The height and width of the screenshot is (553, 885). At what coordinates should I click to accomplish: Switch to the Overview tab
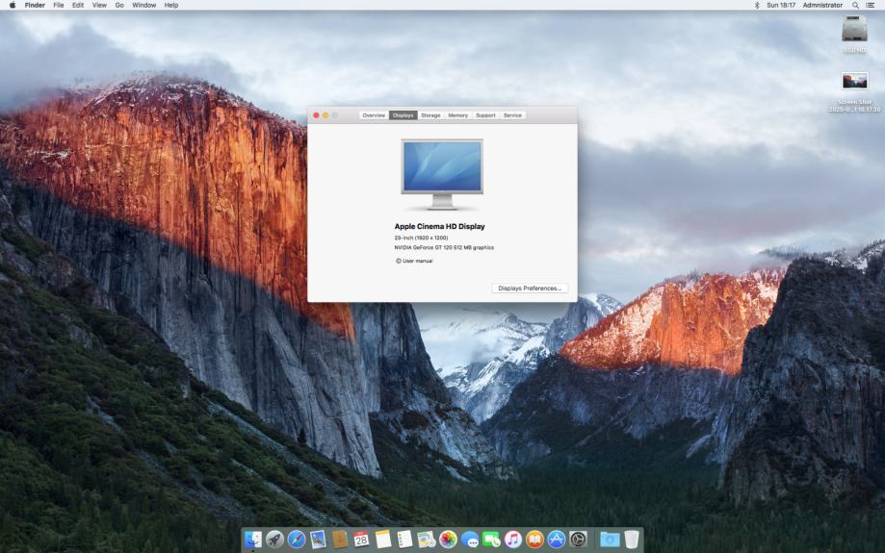pos(374,115)
